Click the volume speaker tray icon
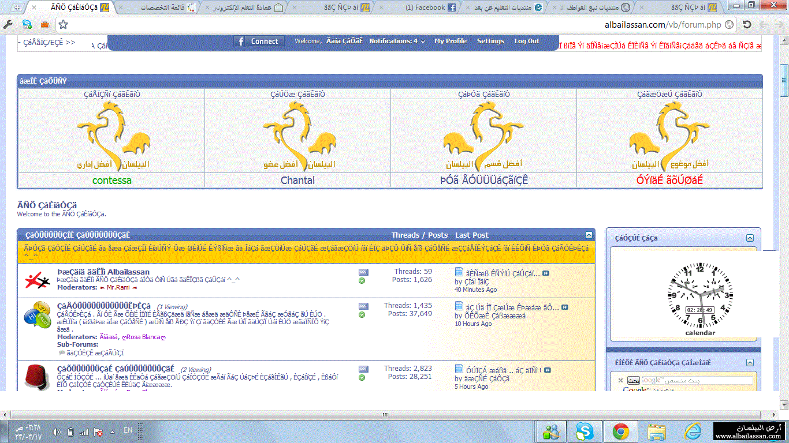This screenshot has width=789, height=443. 57,431
